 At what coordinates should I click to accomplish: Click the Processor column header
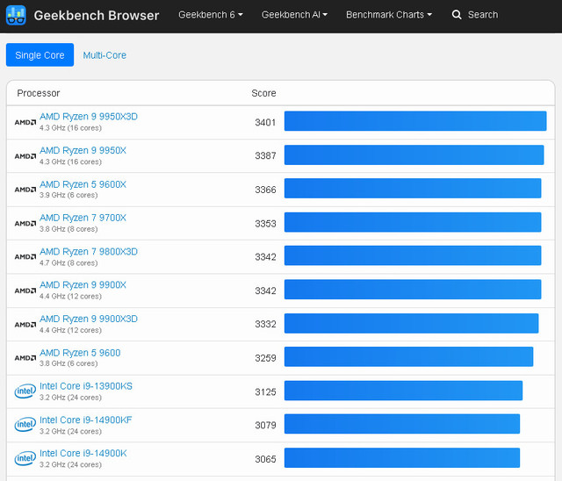39,93
